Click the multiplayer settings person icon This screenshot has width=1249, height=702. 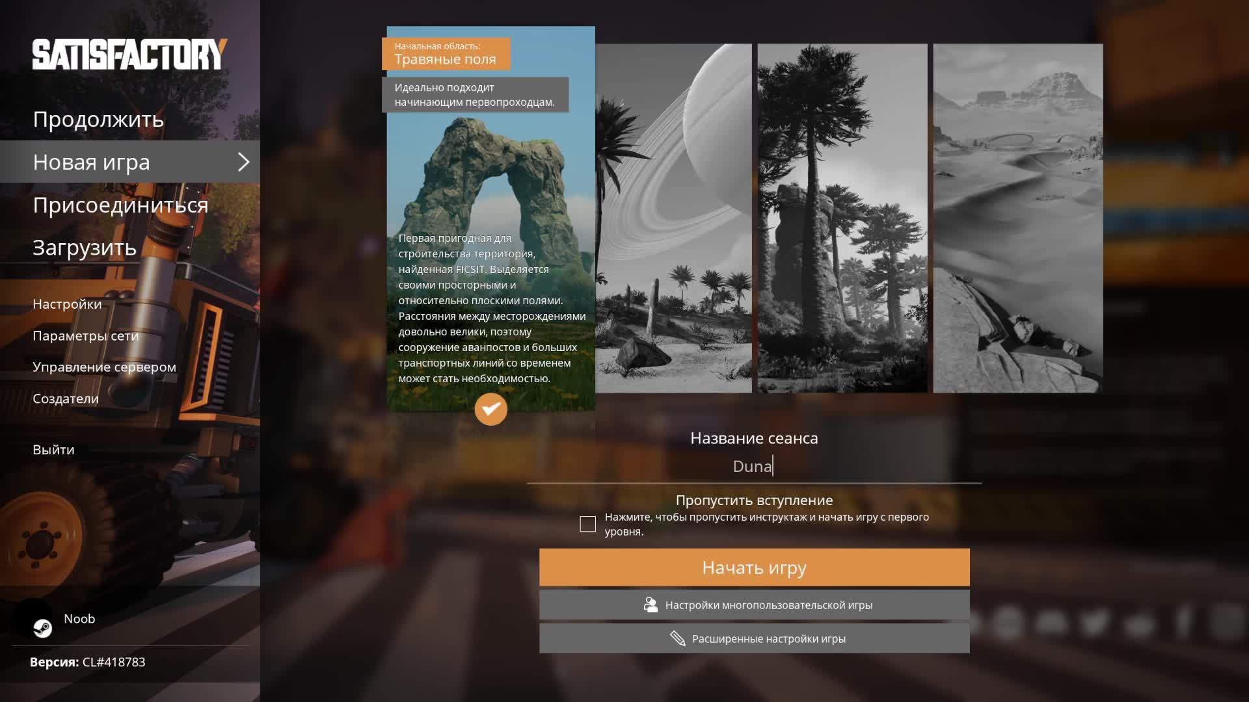pos(650,605)
